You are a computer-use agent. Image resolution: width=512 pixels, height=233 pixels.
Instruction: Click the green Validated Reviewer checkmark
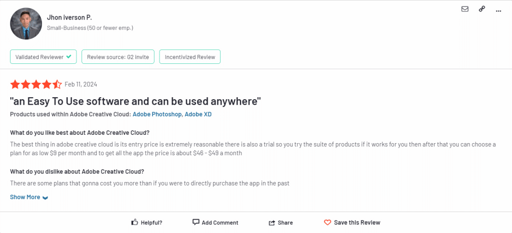(68, 57)
